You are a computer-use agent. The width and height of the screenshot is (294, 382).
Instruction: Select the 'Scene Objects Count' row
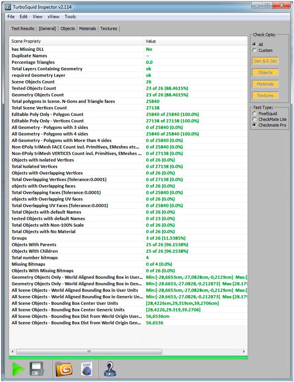tap(128, 82)
